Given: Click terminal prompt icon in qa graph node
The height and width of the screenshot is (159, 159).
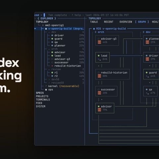Looking at the screenshot, I should [147, 93].
